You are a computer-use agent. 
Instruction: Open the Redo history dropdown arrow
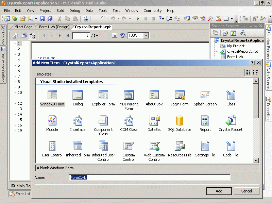click(x=130, y=19)
